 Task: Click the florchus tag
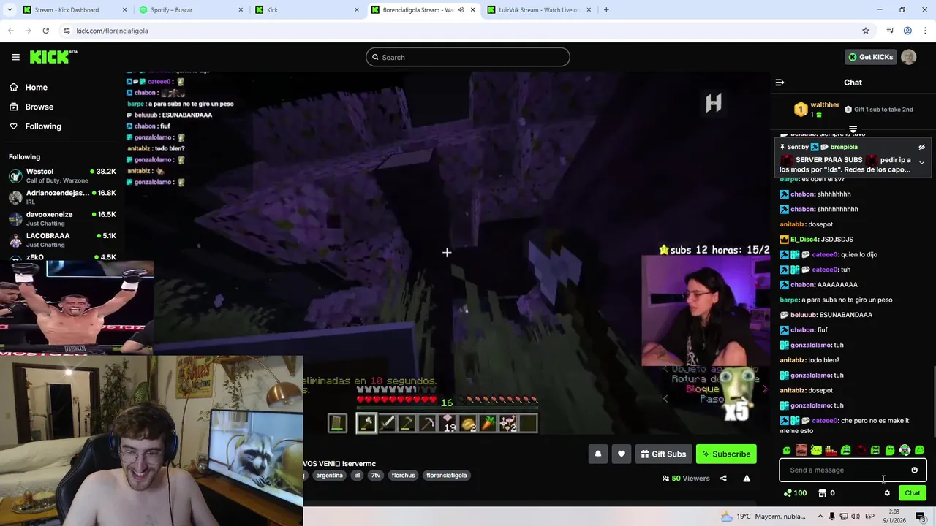(x=403, y=476)
